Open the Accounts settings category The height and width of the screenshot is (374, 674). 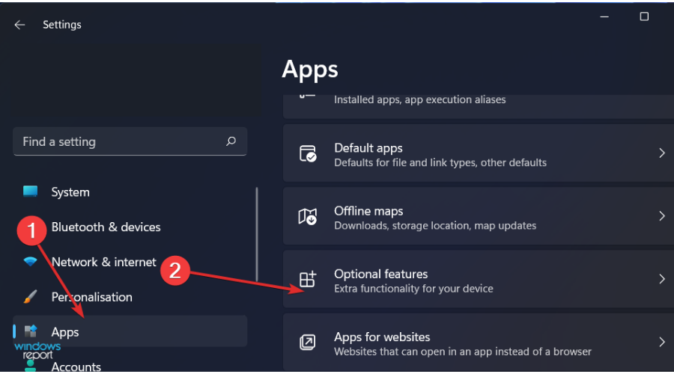point(76,366)
